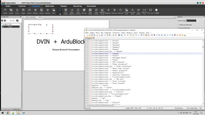
Task: Select the Data transmit tool
Action: (x=78, y=11)
